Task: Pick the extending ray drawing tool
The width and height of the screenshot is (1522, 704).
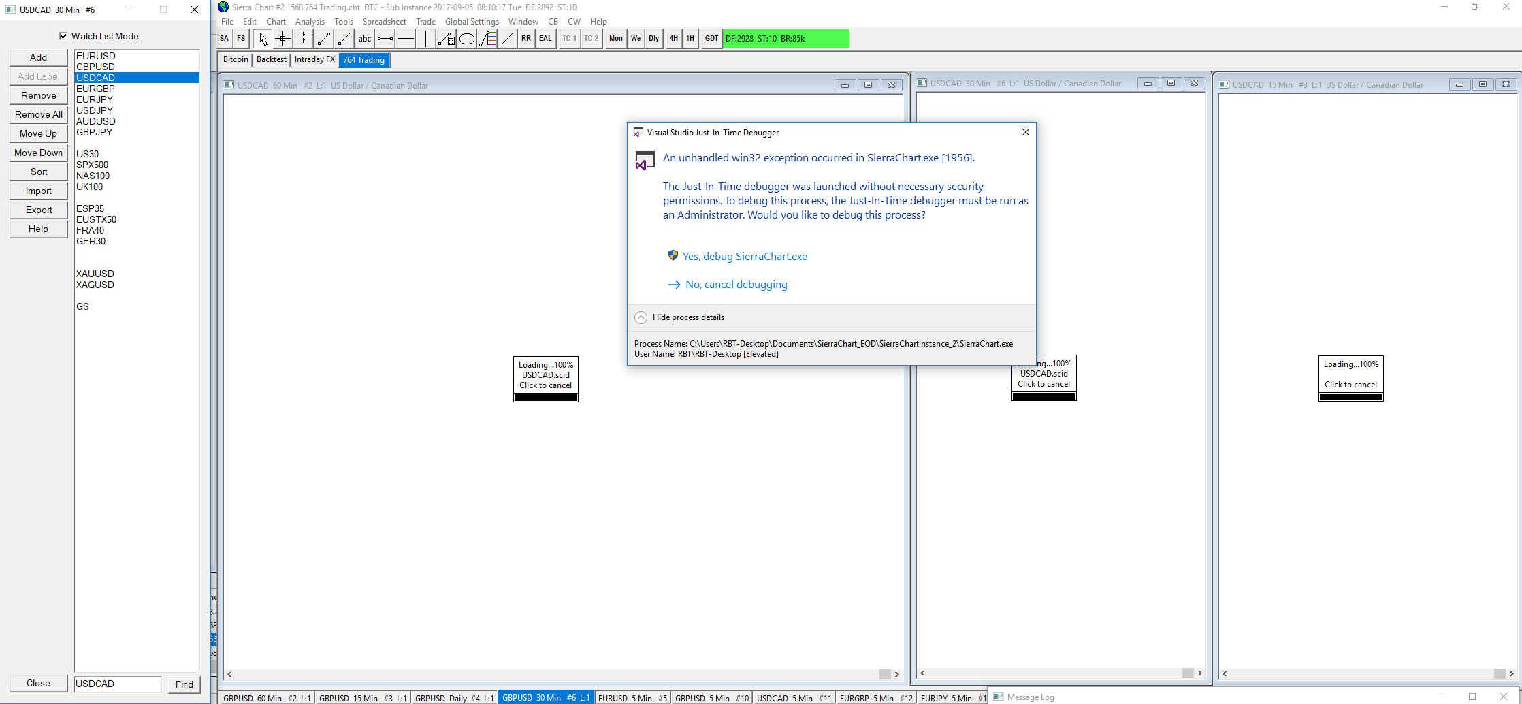Action: 344,39
